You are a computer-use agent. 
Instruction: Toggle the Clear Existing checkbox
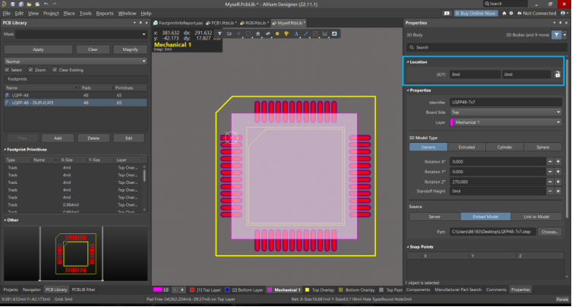(x=55, y=69)
